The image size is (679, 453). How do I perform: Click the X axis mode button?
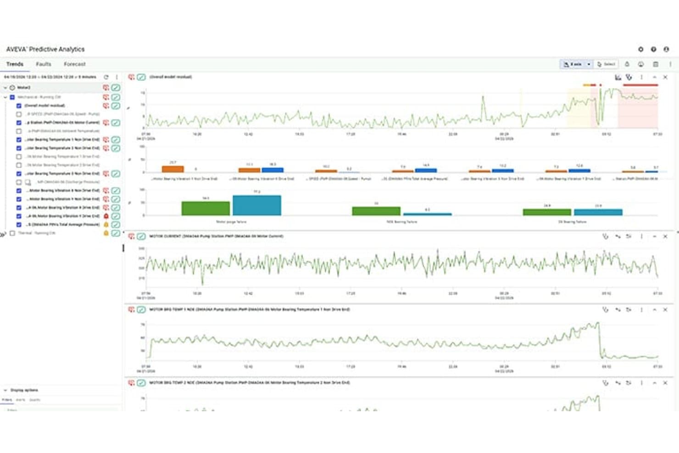[573, 64]
